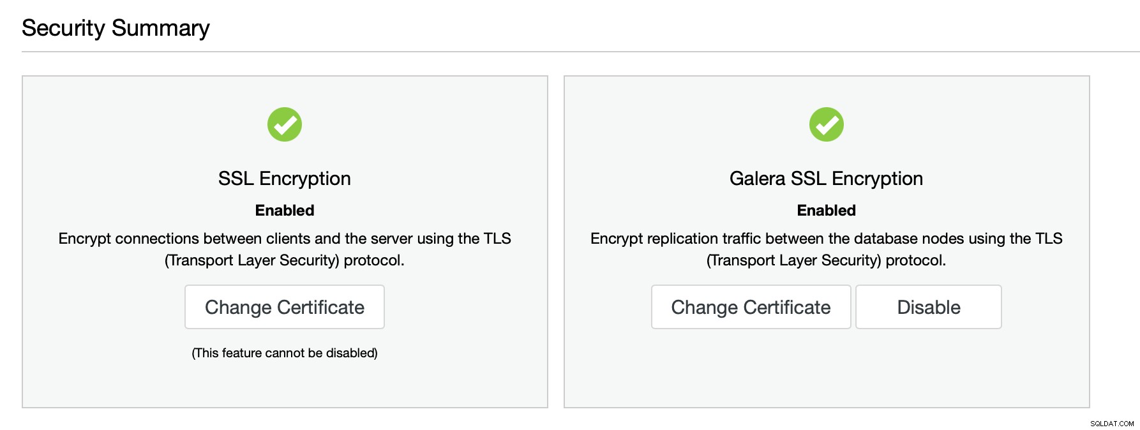Click the '(This feature cannot be disabled)' note
This screenshot has width=1140, height=430.
[x=285, y=353]
